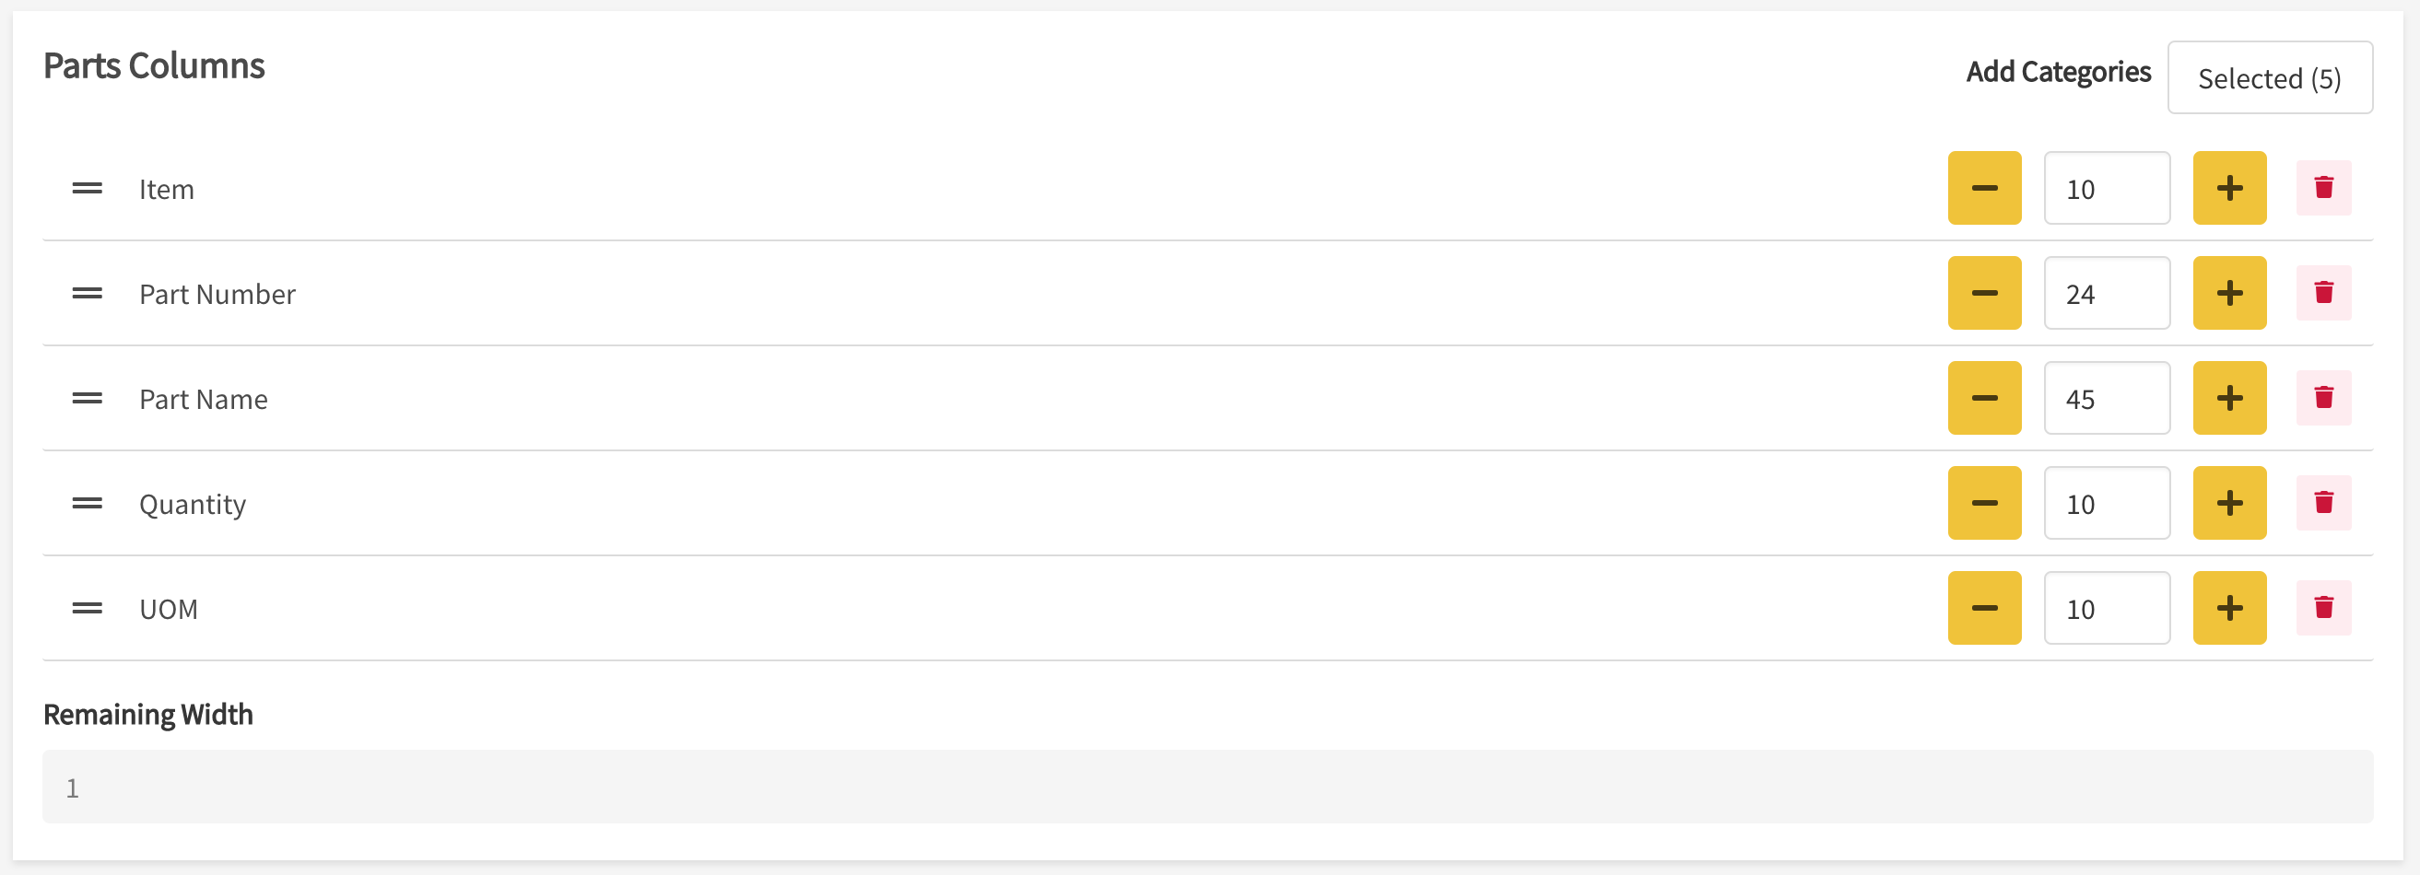Click the reorder handle for UOM
Image resolution: width=2420 pixels, height=875 pixels.
coord(88,609)
